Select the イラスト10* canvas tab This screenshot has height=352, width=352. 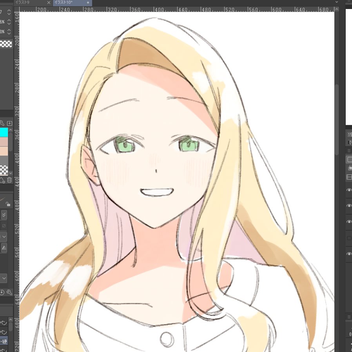coord(72,3)
